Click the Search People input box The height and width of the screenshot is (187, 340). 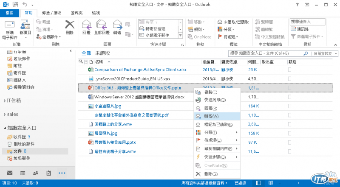(307, 22)
